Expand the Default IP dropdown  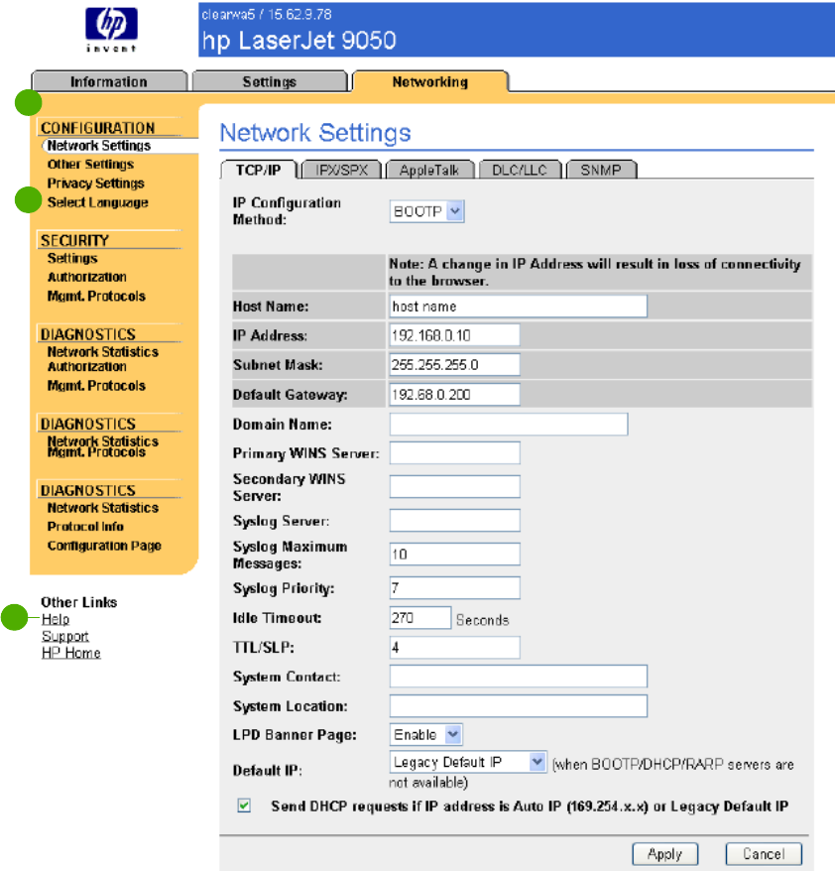click(468, 762)
